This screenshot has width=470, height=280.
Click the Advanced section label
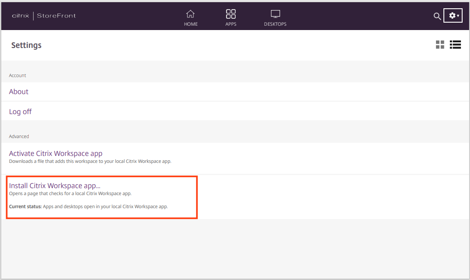pyautogui.click(x=19, y=136)
